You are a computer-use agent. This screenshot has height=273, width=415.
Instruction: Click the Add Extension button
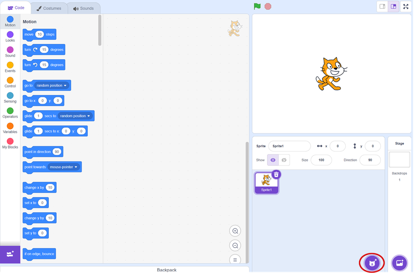tap(10, 255)
